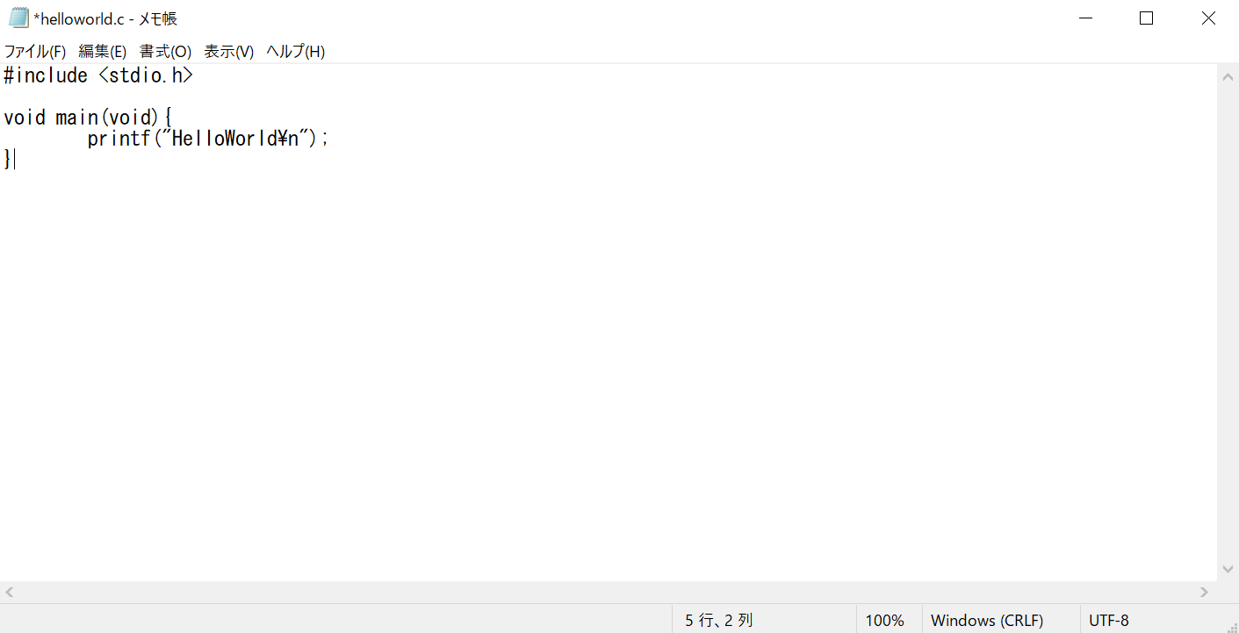Screen dimensions: 1239x633
Task: Open the 表示(V) menu
Action: pyautogui.click(x=229, y=52)
